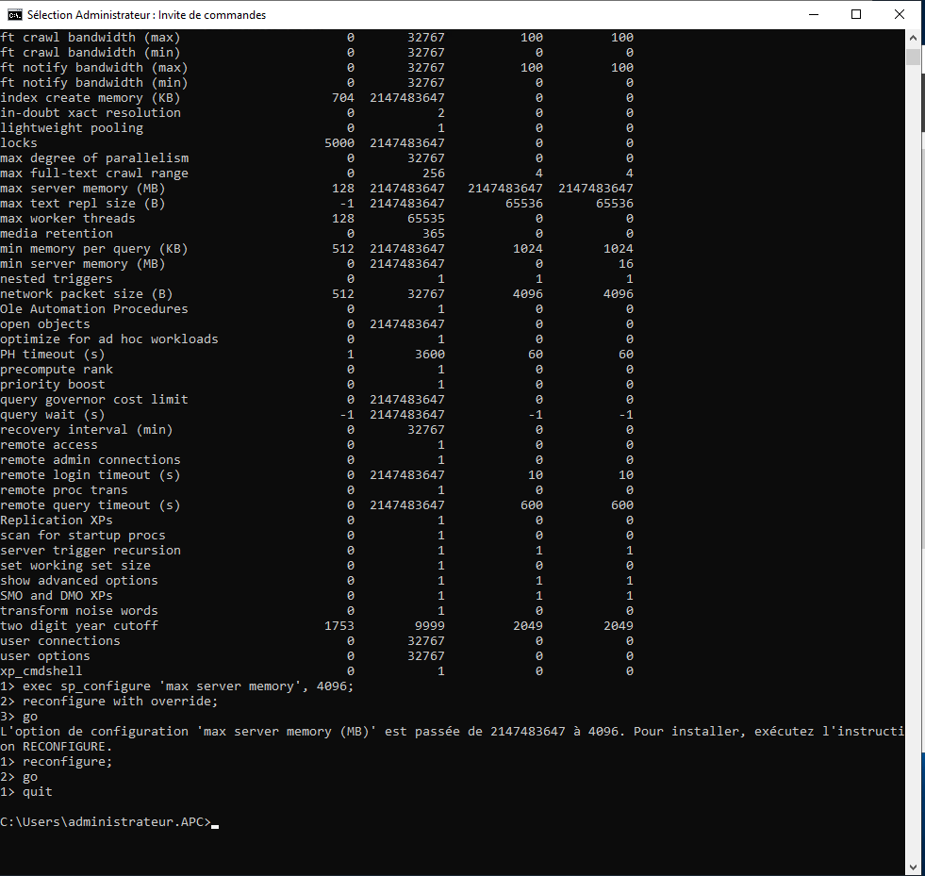Minimize the Invite de commandes window
This screenshot has width=925, height=876.
coord(814,15)
